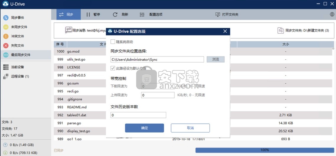The height and width of the screenshot is (156, 336).
Task: Click the 同步事件 blue sync icon
Action: (x=6, y=18)
